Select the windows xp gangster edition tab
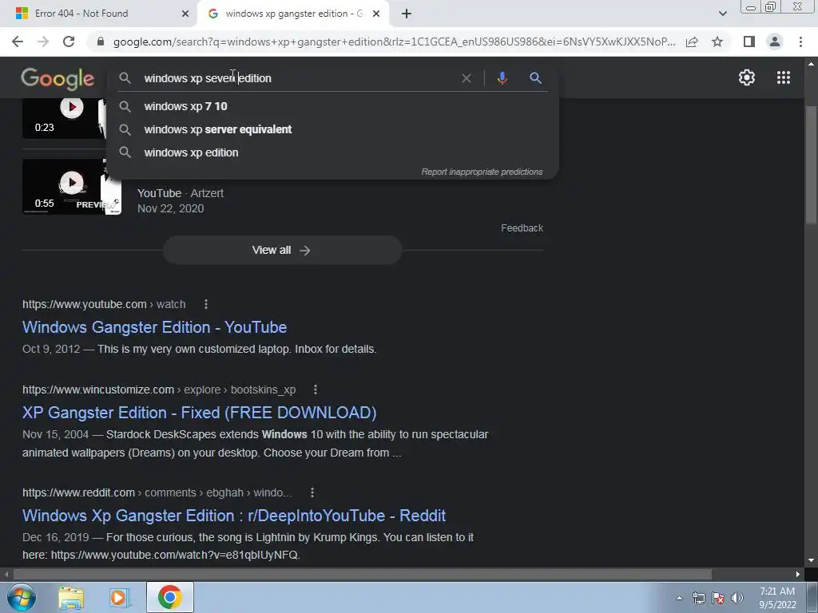This screenshot has width=818, height=613. pos(292,14)
